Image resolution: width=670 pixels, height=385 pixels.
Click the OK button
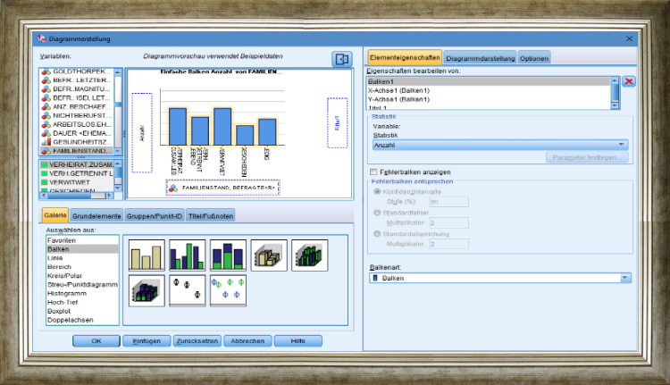96,340
